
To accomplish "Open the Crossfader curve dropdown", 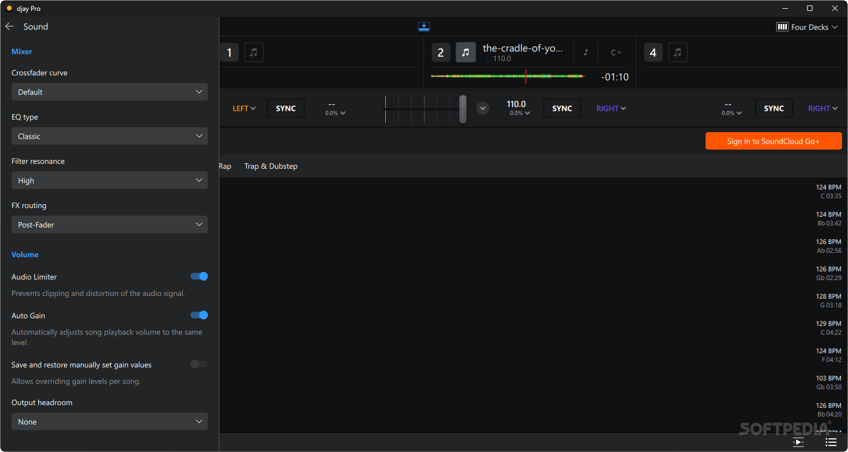I will coord(109,92).
